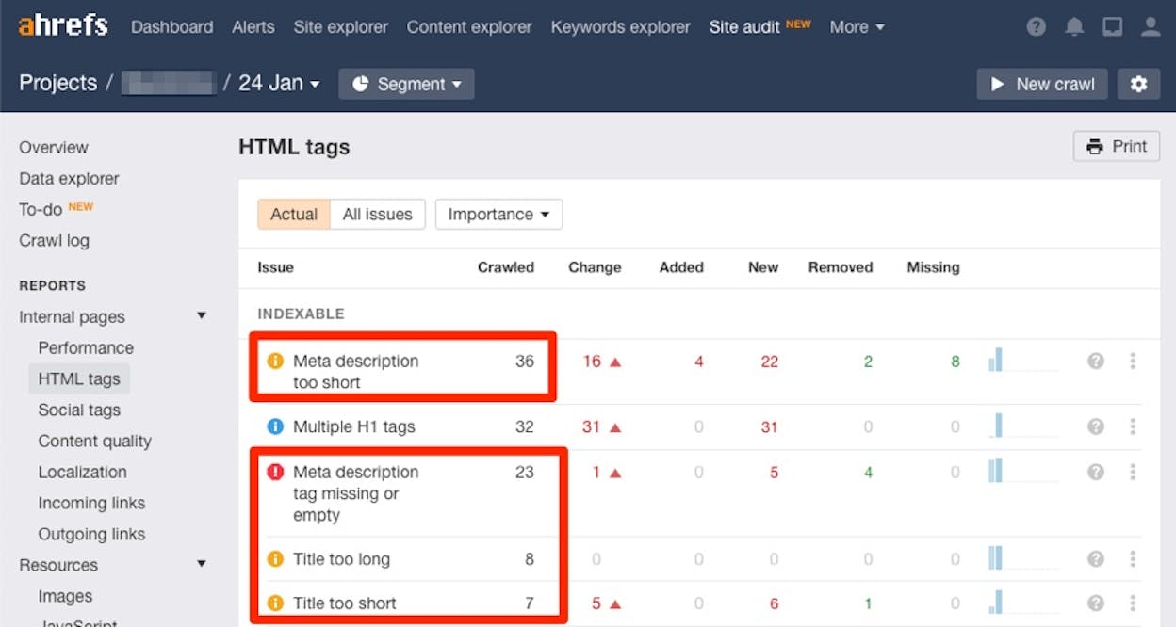Select Performance report
Viewport: 1176px width, 627px height.
86,347
